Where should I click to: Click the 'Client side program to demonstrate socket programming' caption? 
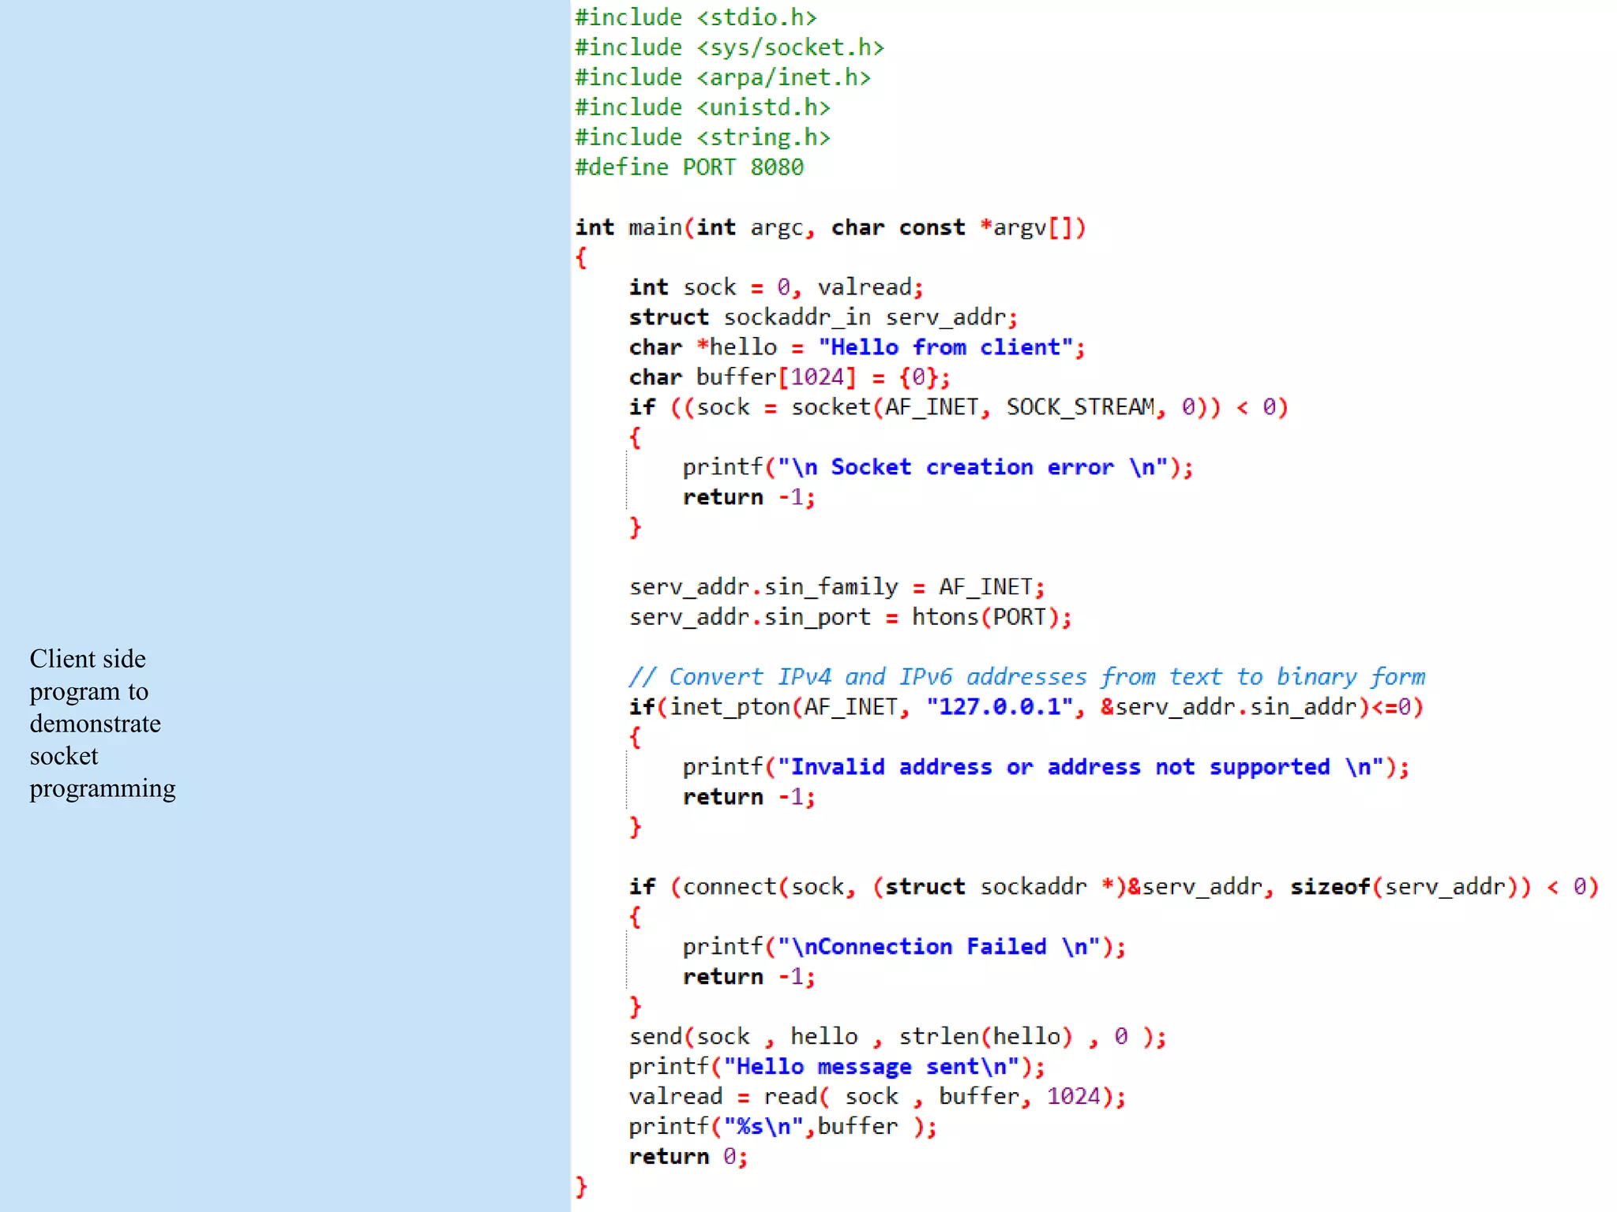pyautogui.click(x=103, y=724)
